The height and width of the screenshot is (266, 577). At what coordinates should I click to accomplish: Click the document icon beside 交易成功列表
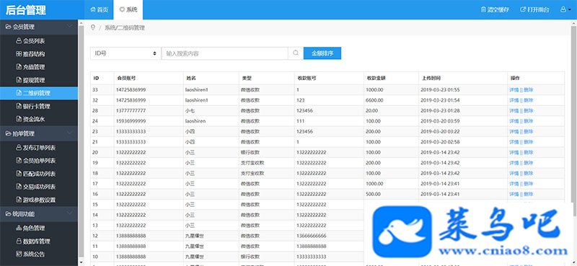pos(19,187)
